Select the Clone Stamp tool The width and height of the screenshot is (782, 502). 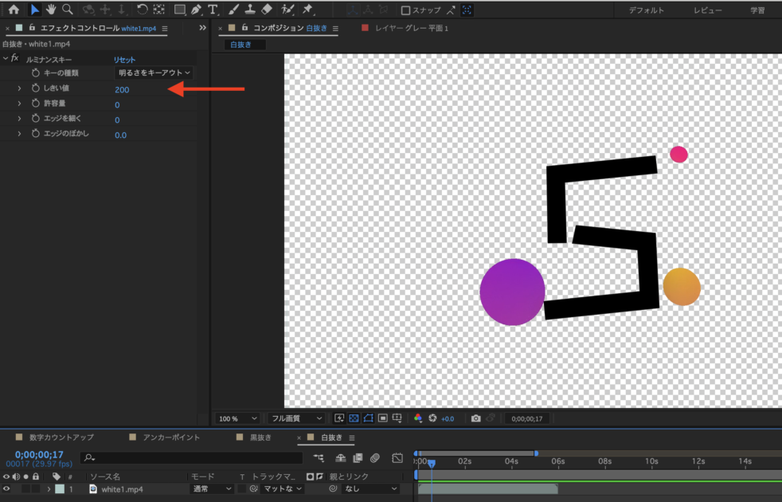point(249,10)
